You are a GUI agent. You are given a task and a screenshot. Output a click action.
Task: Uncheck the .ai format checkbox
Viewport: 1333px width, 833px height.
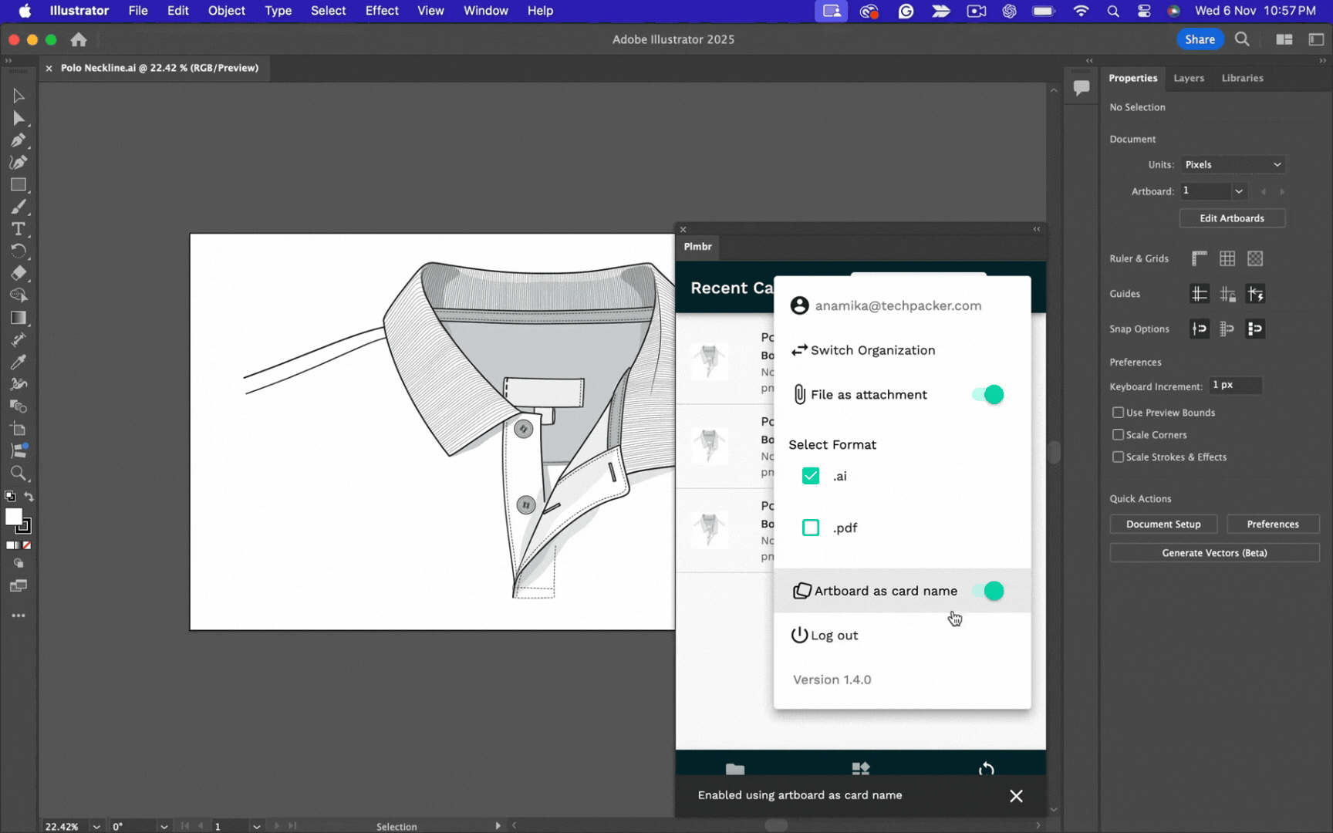(811, 476)
